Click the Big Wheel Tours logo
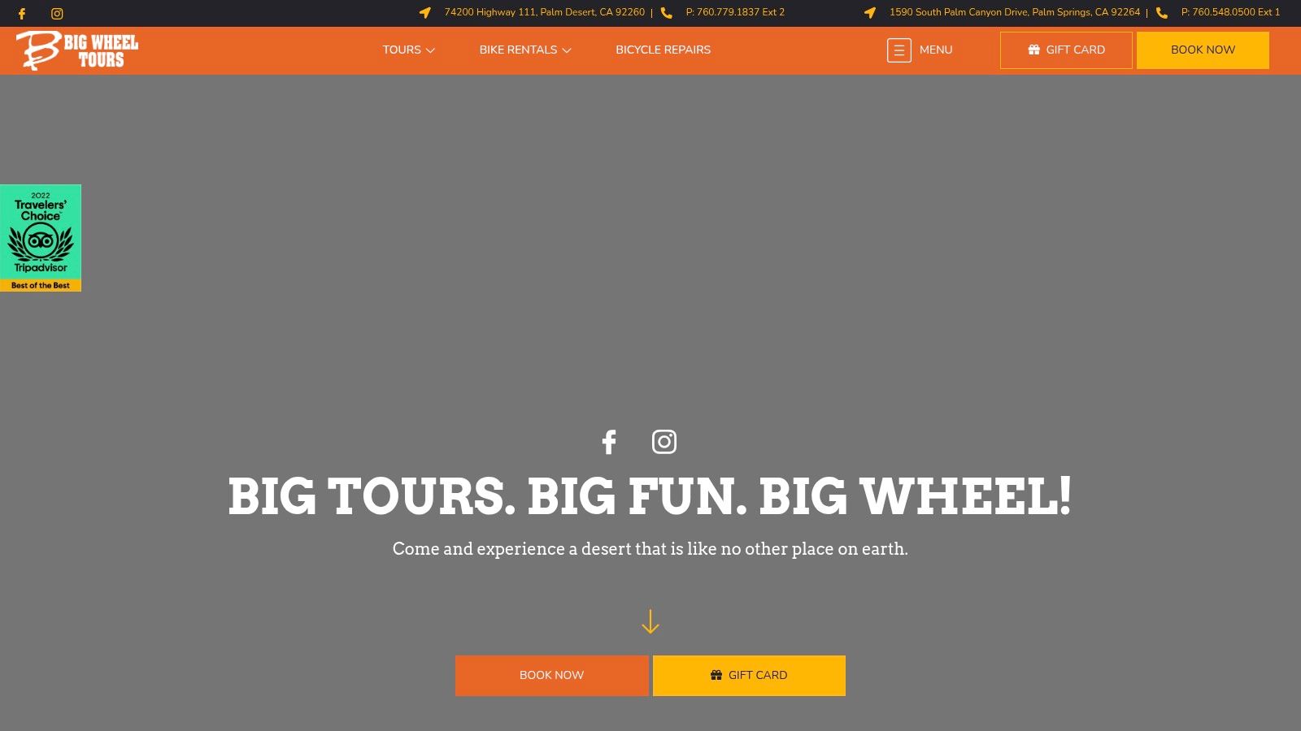 click(x=77, y=50)
